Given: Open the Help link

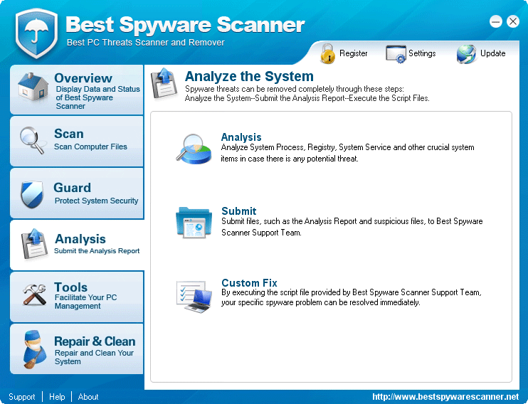Looking at the screenshot, I should (57, 397).
